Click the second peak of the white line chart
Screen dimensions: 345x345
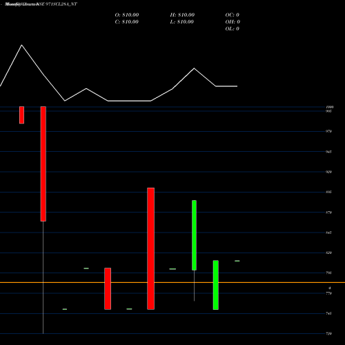tap(194, 68)
